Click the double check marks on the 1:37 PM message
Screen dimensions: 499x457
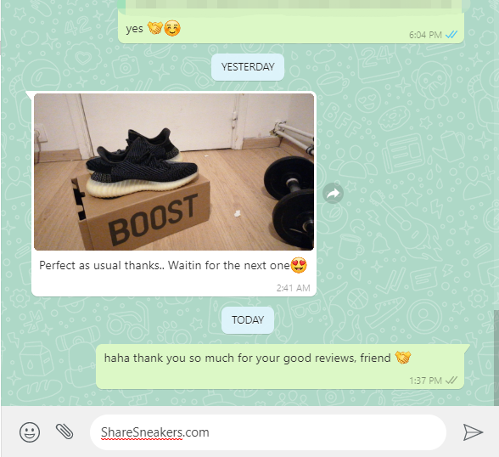point(451,381)
